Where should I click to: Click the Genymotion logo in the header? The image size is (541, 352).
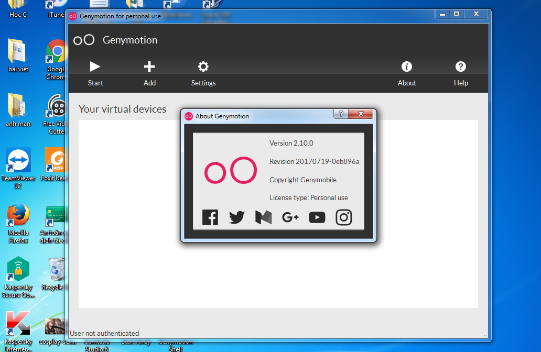(84, 40)
